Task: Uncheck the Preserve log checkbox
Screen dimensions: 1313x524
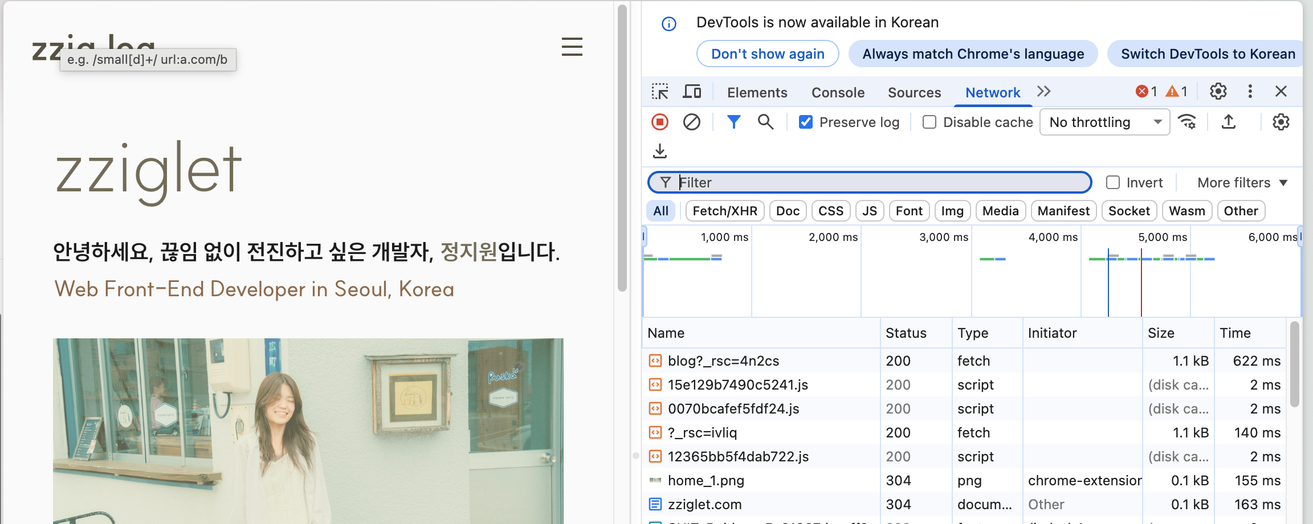Action: (806, 122)
